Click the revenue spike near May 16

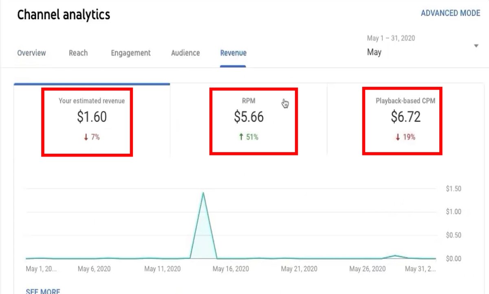pos(203,192)
